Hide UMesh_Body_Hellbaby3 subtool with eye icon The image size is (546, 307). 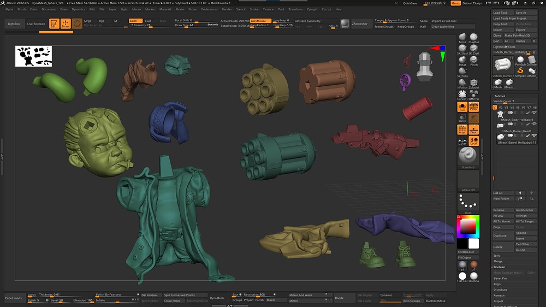(x=534, y=113)
